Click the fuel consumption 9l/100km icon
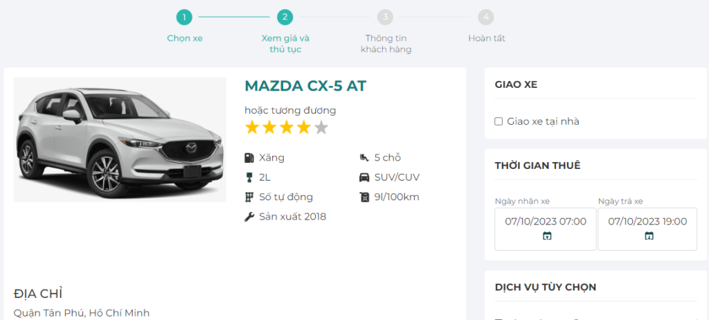The image size is (709, 320). (x=364, y=197)
